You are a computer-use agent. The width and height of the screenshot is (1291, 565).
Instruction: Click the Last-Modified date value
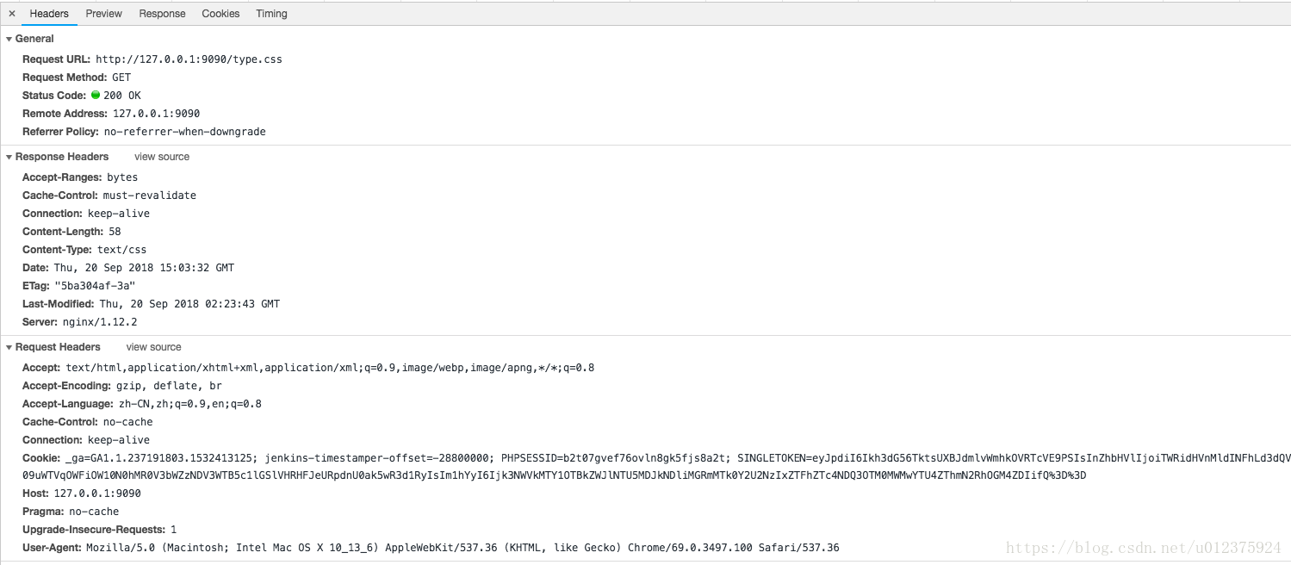pyautogui.click(x=189, y=304)
